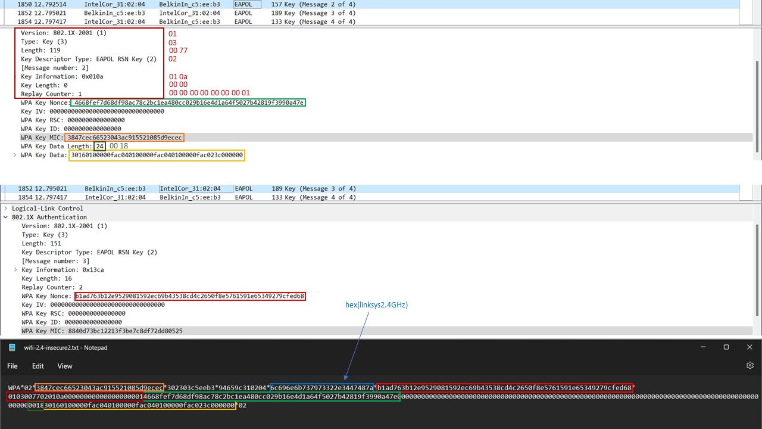This screenshot has width=762, height=429.
Task: Select the Replay Counter: 1 field
Action: click(51, 94)
